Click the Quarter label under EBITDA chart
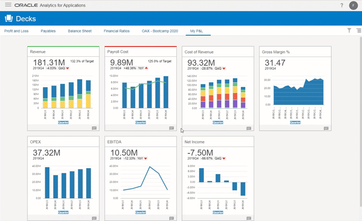This screenshot has width=362, height=221. click(141, 212)
